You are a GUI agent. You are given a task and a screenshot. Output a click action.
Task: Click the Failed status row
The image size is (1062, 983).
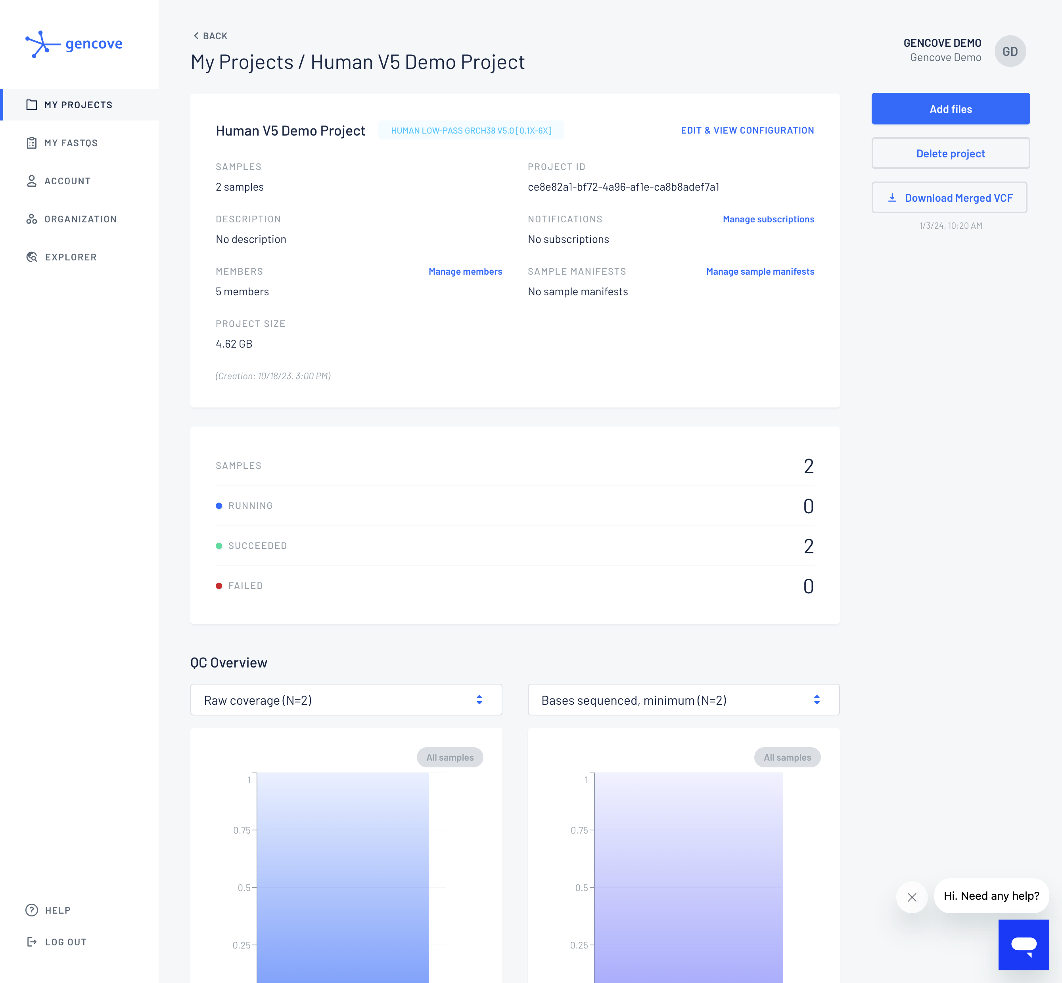click(514, 586)
